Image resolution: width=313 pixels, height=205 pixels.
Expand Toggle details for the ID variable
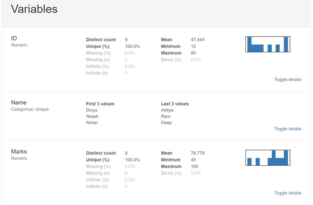click(287, 79)
